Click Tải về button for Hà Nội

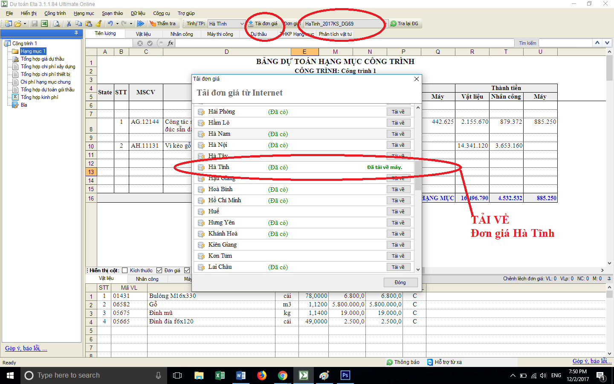pos(398,145)
